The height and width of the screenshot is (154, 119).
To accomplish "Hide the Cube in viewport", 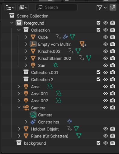I will click(x=105, y=37).
